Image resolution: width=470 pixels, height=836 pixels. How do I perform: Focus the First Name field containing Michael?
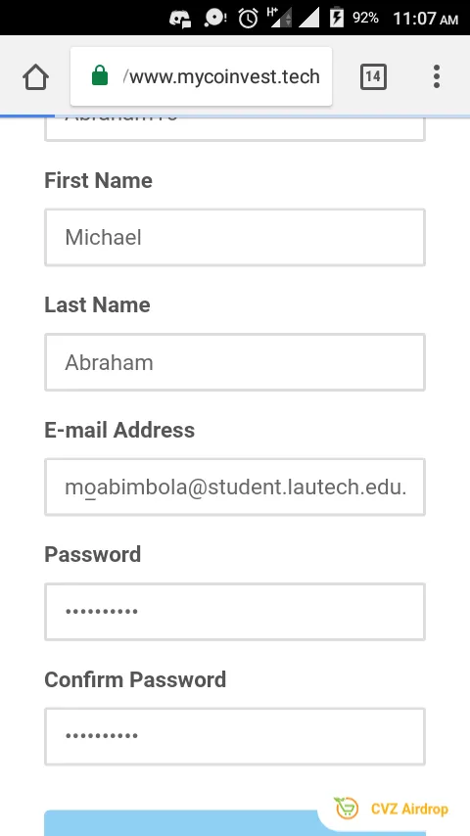pos(235,237)
